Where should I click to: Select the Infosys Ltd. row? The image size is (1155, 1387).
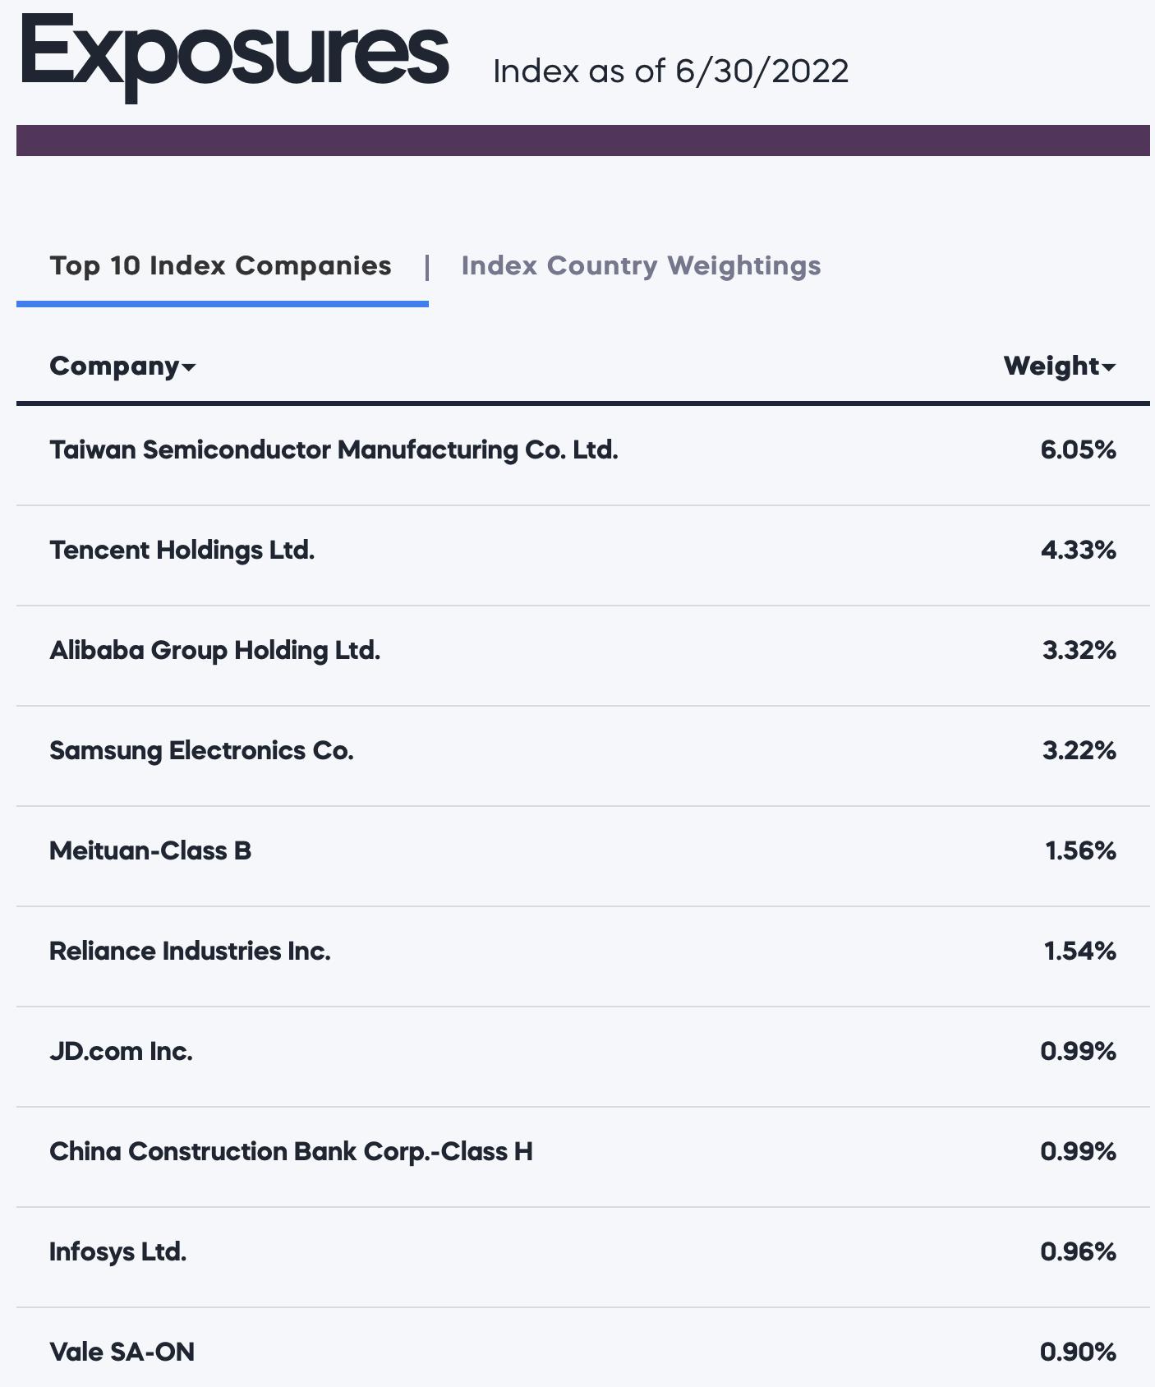coord(582,1251)
